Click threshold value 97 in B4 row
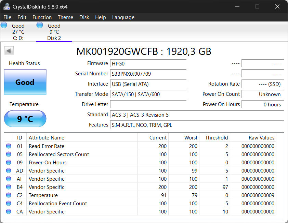Screen dimensions: 288x223 coord(225,187)
